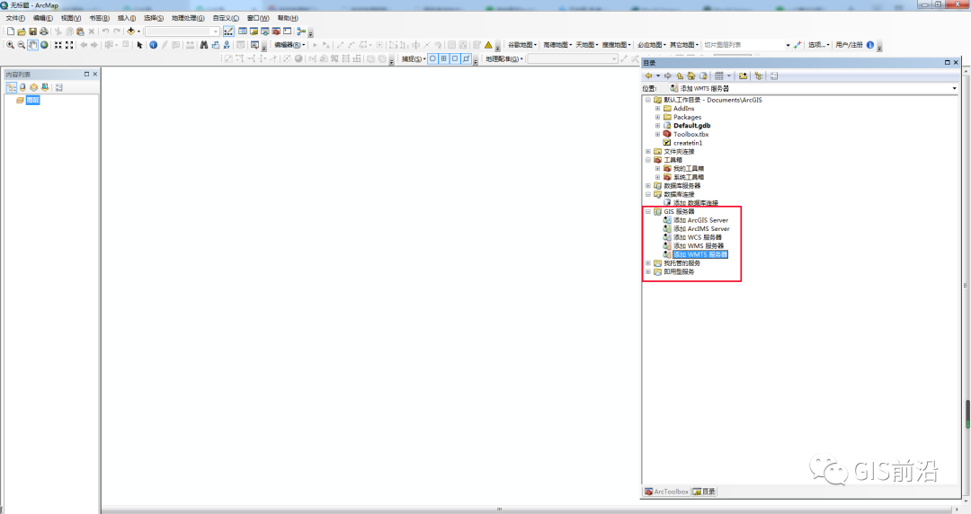Click the Fixed Zoom Out icon

[x=69, y=45]
